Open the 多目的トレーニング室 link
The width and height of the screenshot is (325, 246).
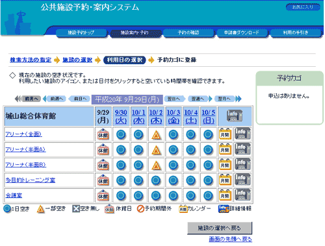click(31, 180)
